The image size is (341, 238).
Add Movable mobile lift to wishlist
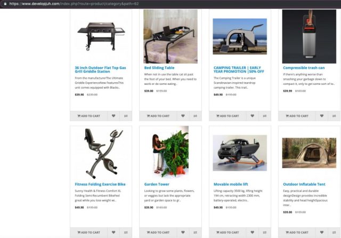tap(252, 232)
